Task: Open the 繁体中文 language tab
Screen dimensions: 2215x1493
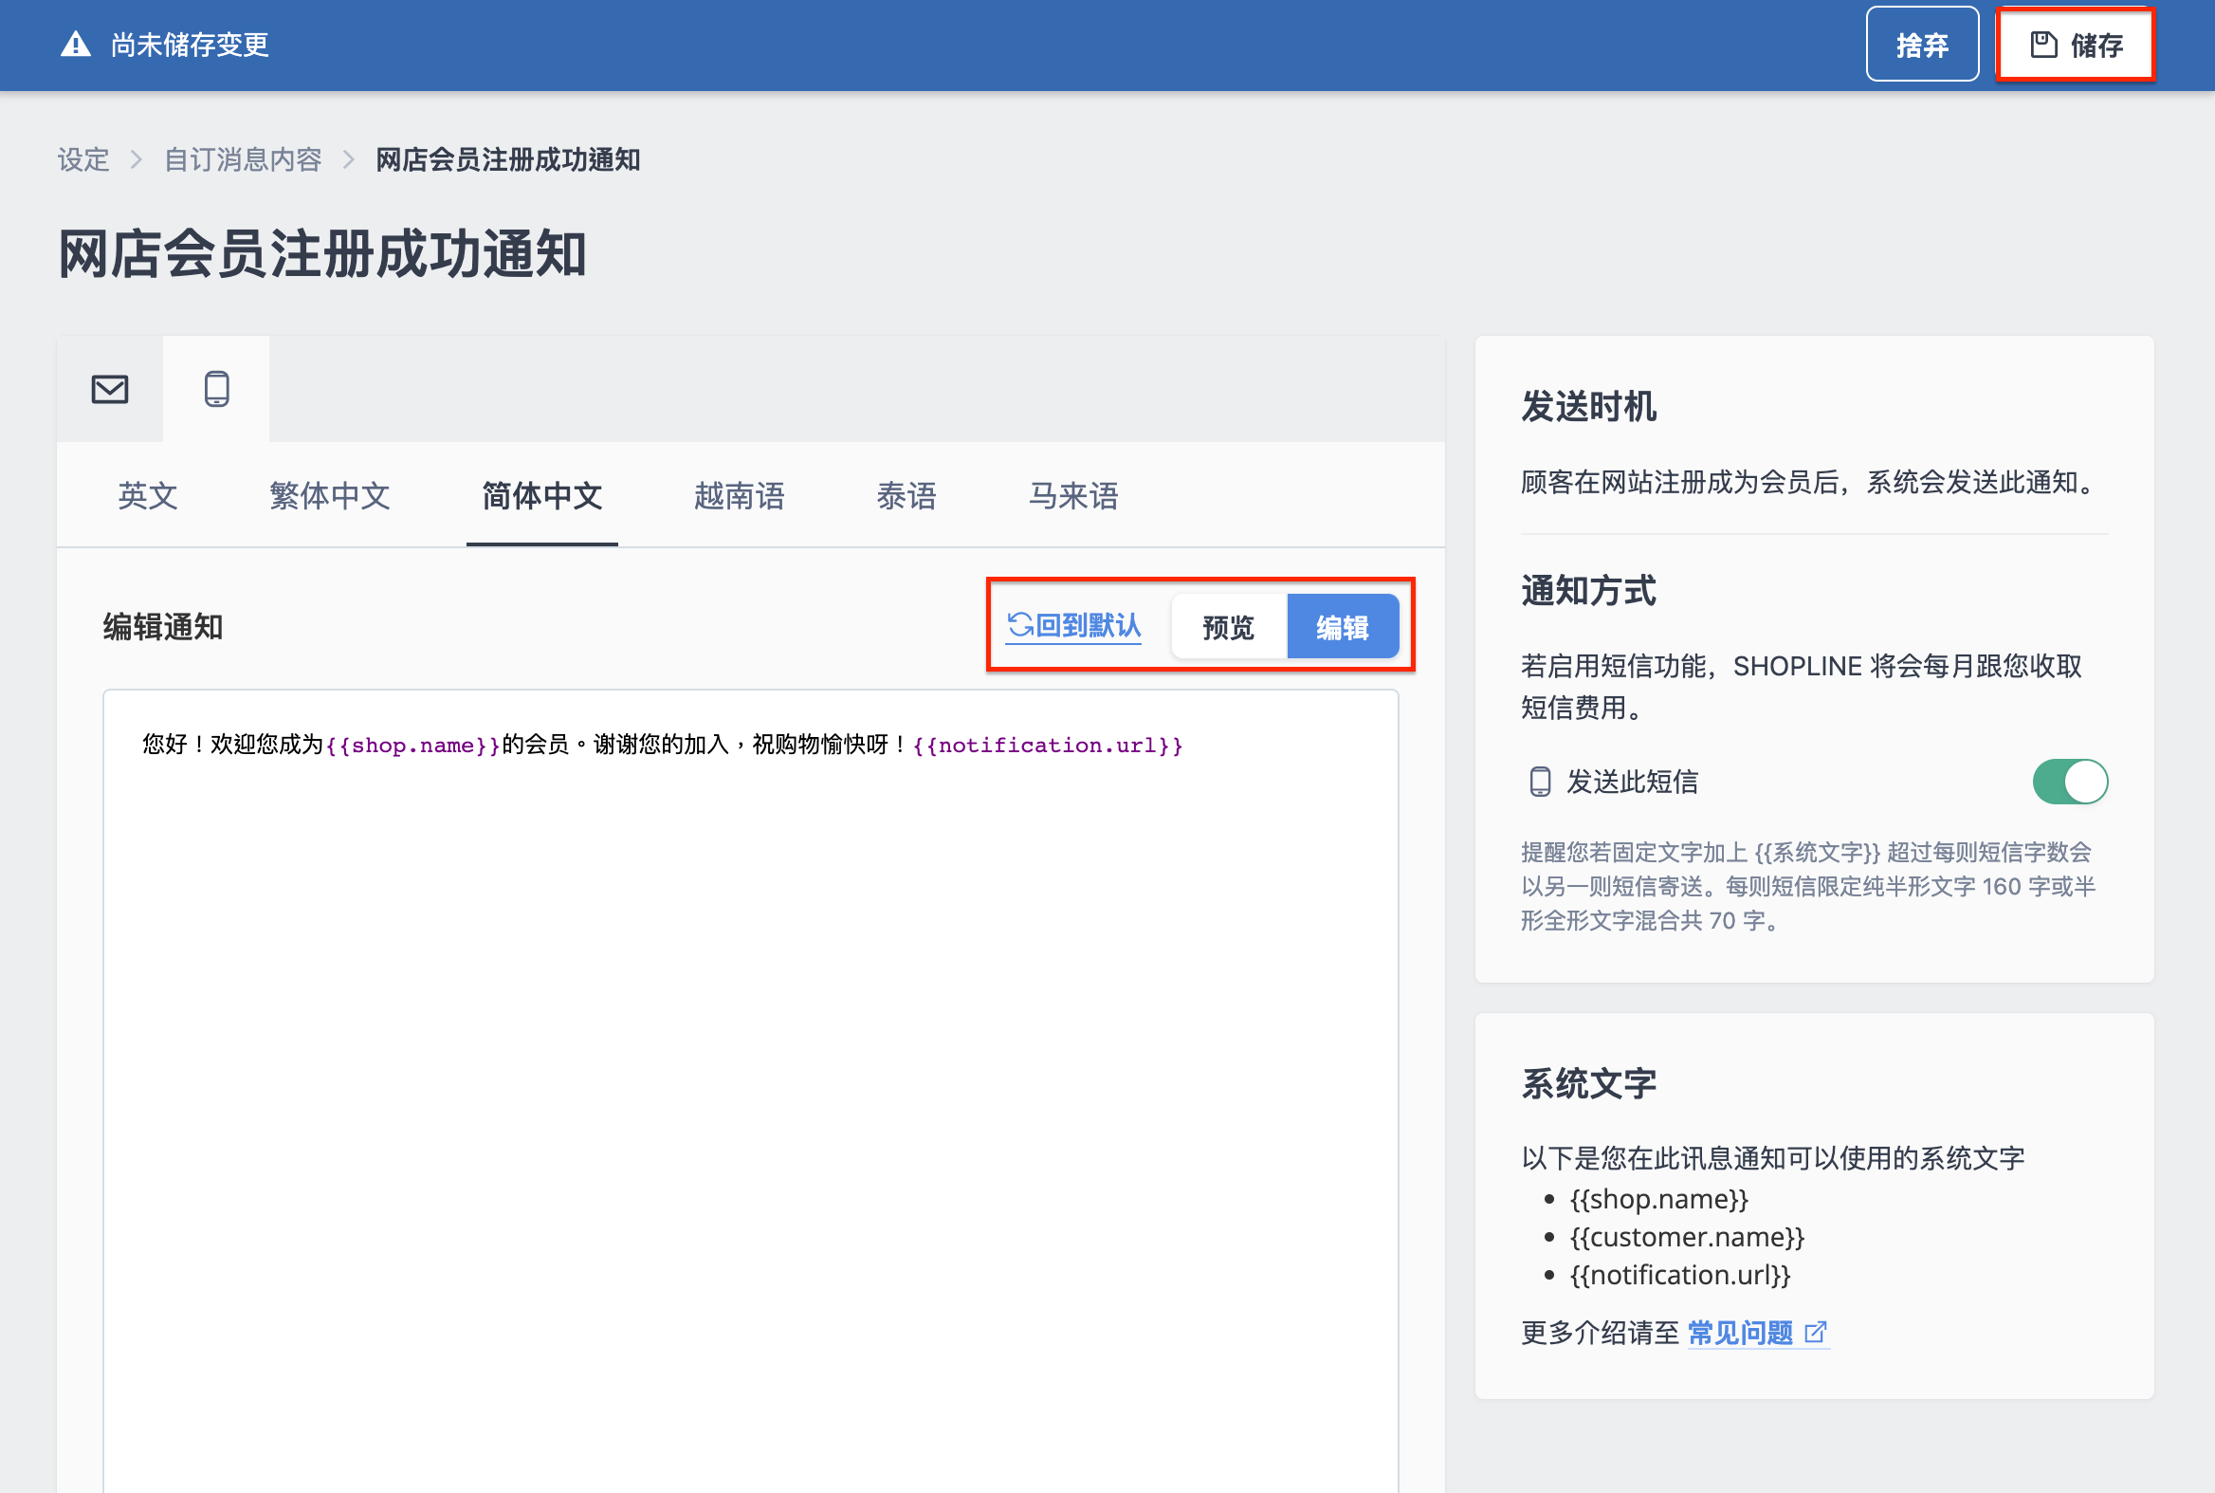Action: point(329,495)
